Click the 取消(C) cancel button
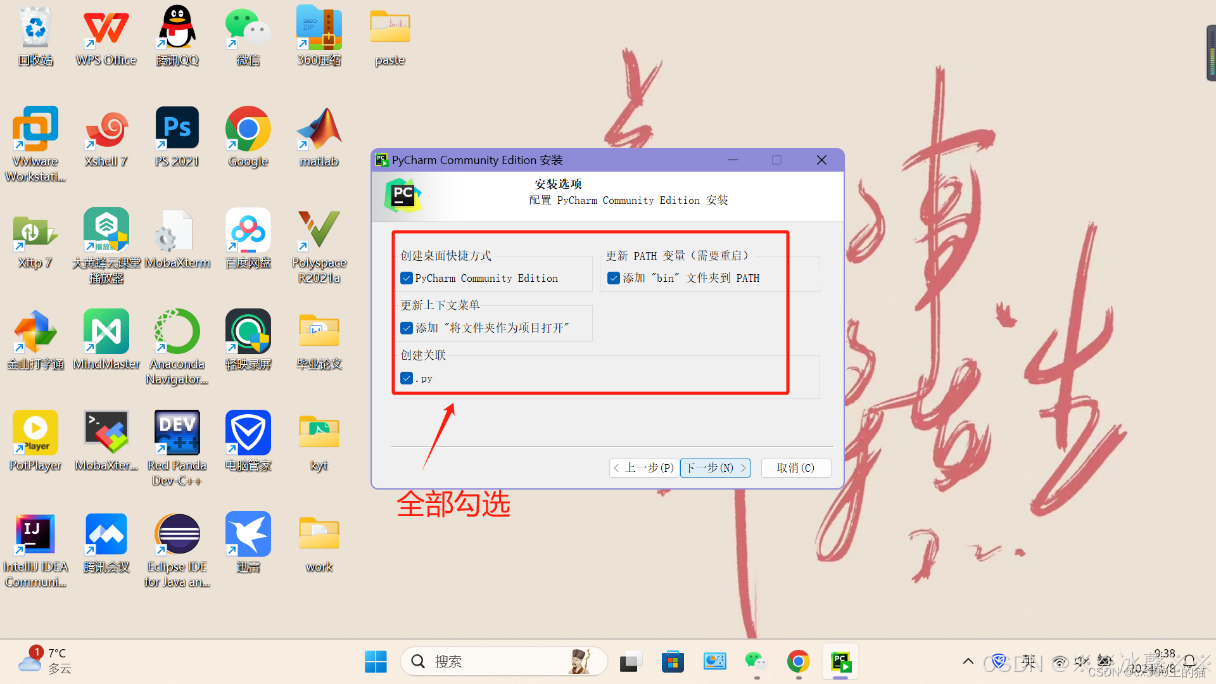Viewport: 1216px width, 684px height. click(795, 468)
